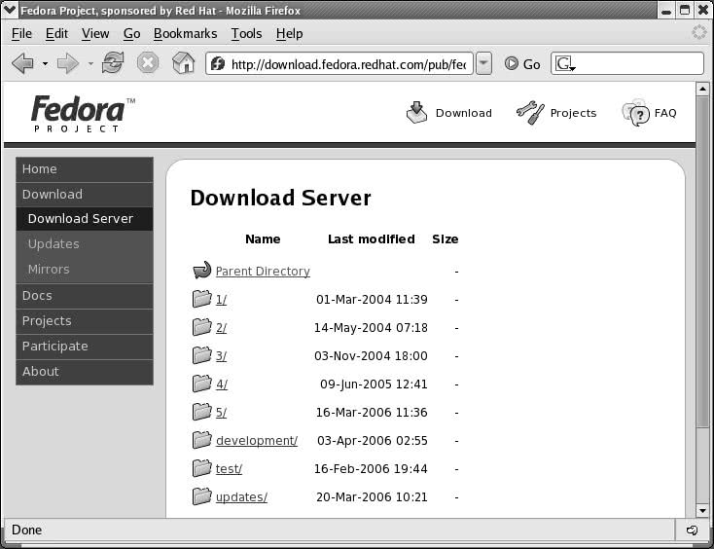This screenshot has height=549, width=714.
Task: Open the Tools menu
Action: pyautogui.click(x=246, y=34)
